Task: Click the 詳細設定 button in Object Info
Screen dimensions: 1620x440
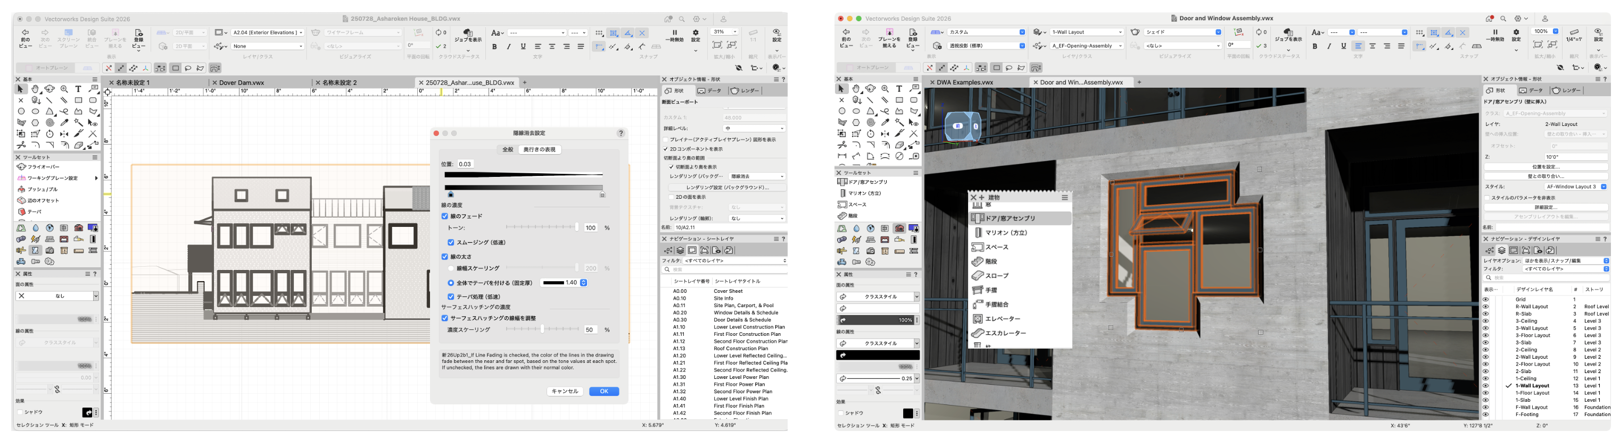Action: (x=1545, y=207)
